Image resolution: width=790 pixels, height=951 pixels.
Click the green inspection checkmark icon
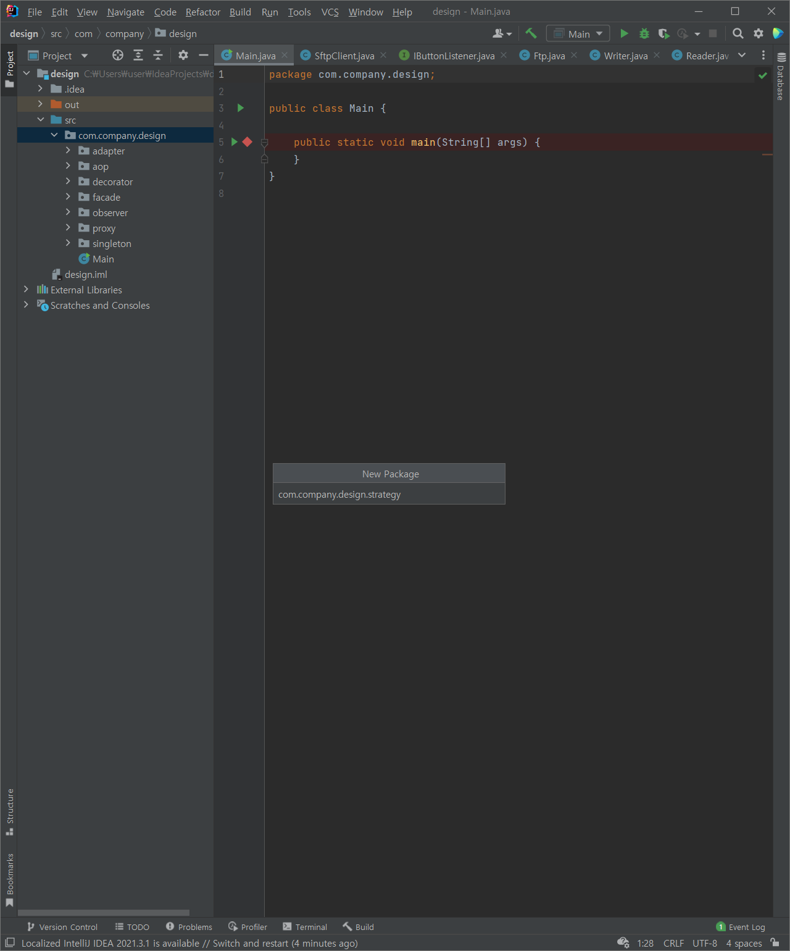763,75
